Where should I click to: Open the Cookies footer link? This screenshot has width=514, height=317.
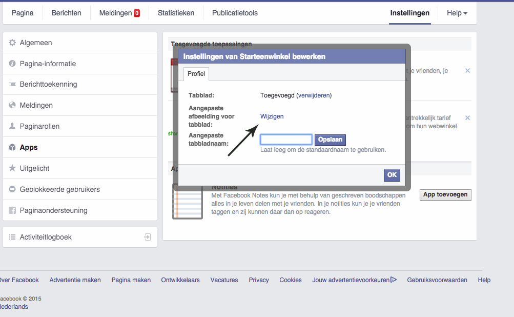coord(291,280)
